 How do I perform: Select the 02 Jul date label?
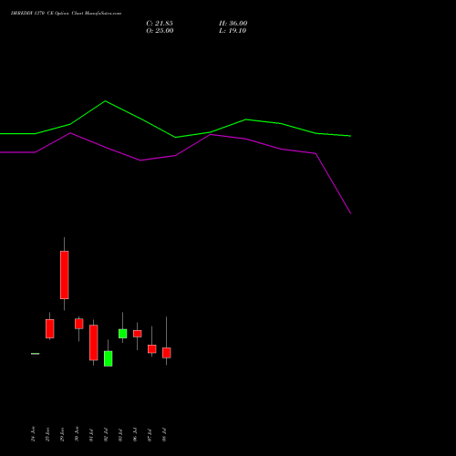click(106, 434)
